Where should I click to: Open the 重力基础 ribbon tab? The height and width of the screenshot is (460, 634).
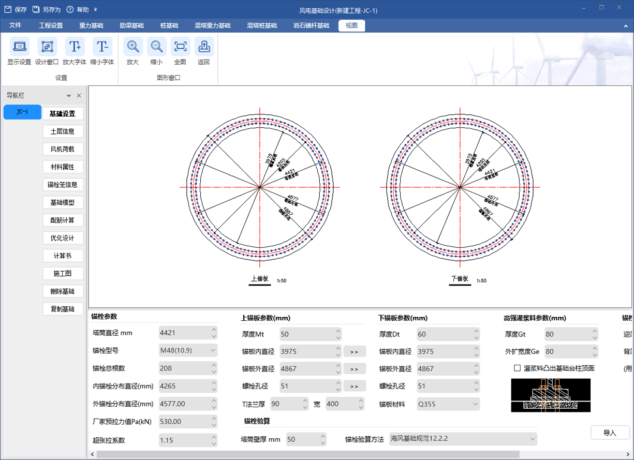91,25
